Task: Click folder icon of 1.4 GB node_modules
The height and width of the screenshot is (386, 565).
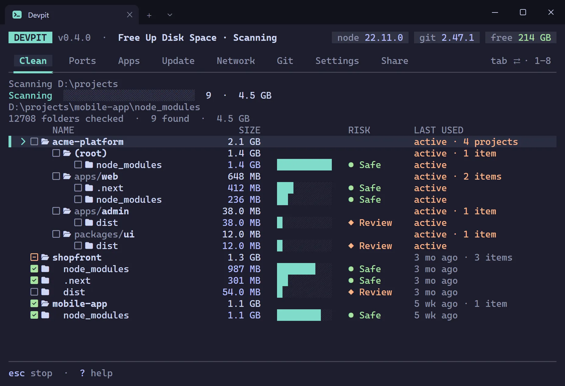Action: coord(89,165)
